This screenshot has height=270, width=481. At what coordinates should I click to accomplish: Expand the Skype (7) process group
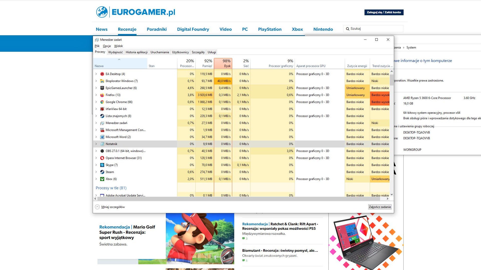96,165
